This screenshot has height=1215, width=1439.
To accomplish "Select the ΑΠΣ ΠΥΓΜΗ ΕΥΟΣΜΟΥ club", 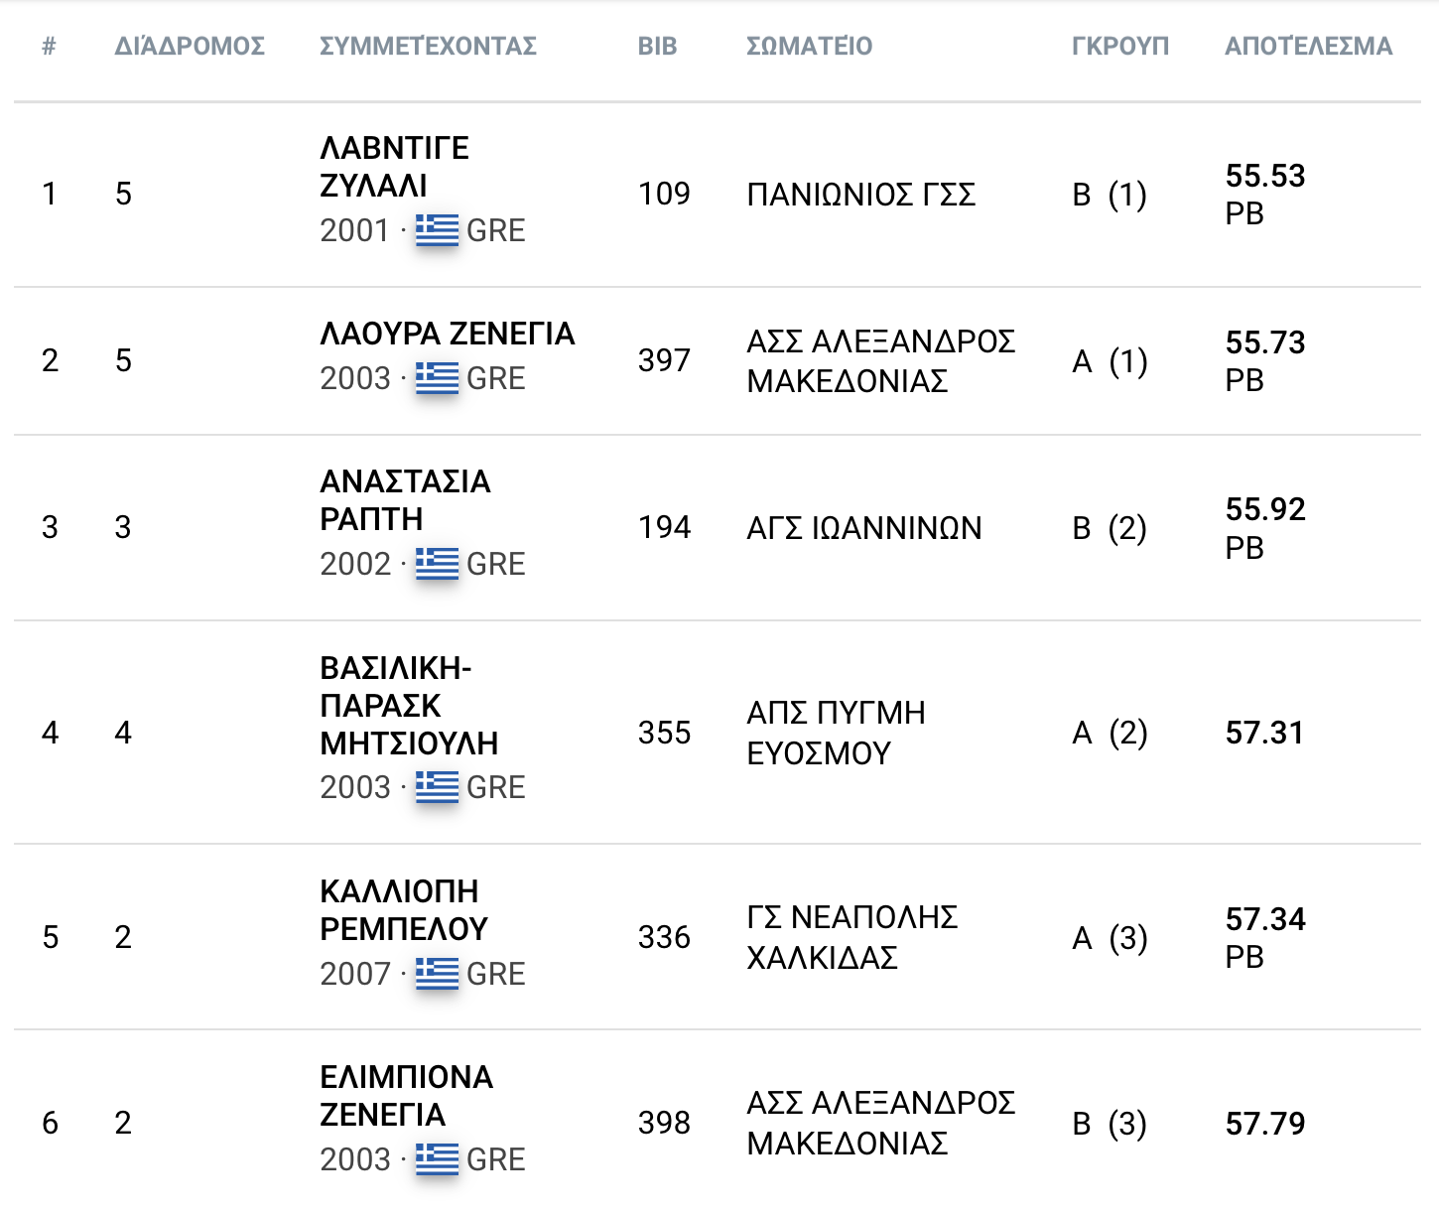I will click(836, 733).
